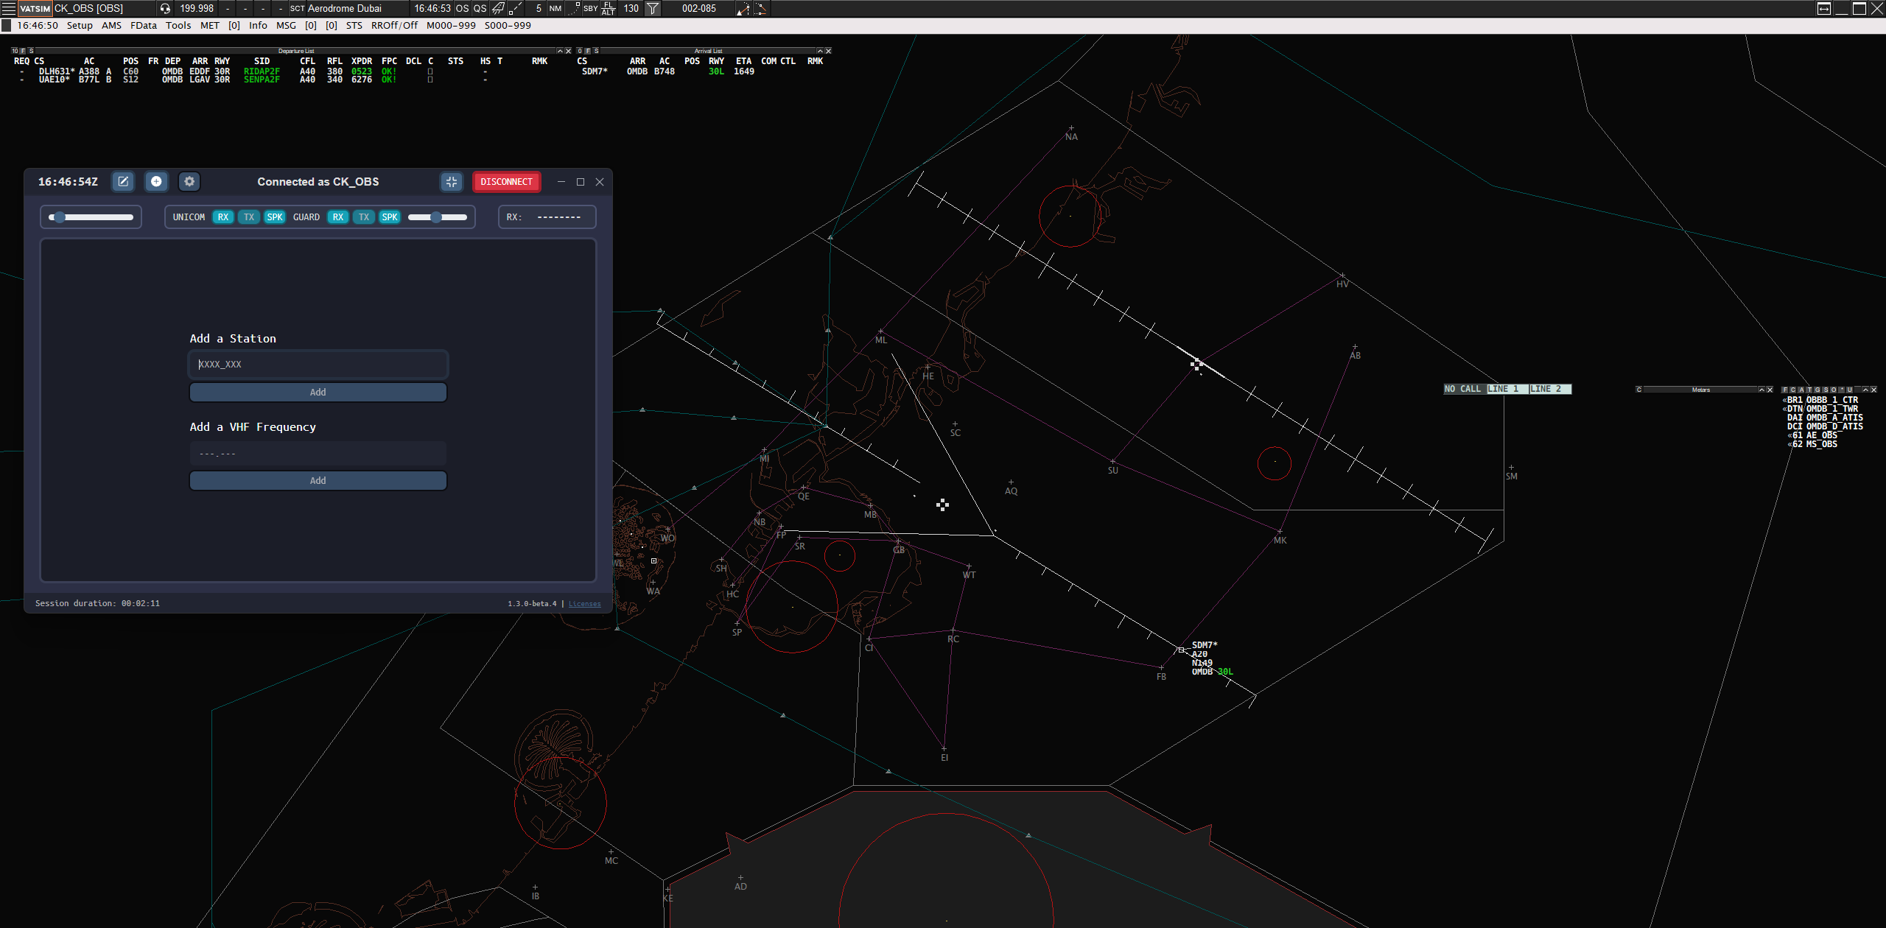Click the 002-085 filter range value

(x=698, y=8)
